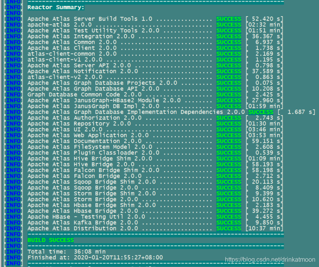Click 'Apache Atlas Plugin Classloader 2.0.0' line
This screenshot has height=267, width=319.
(93, 153)
